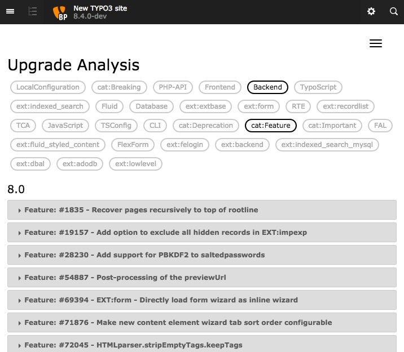Image resolution: width=404 pixels, height=352 pixels.
Task: Open the content area hamburger menu
Action: (x=375, y=44)
